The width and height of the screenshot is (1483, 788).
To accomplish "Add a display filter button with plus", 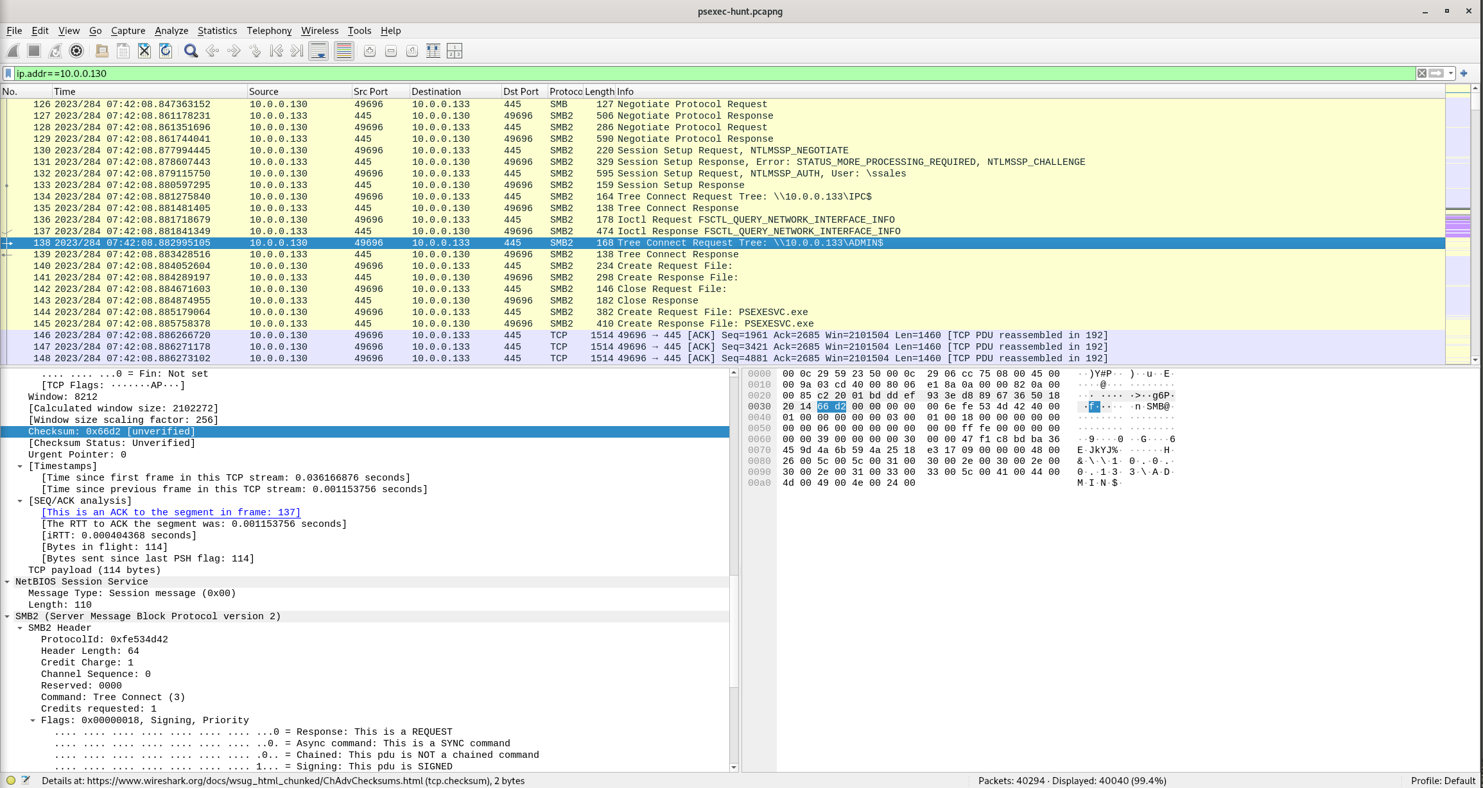I will pos(1464,73).
